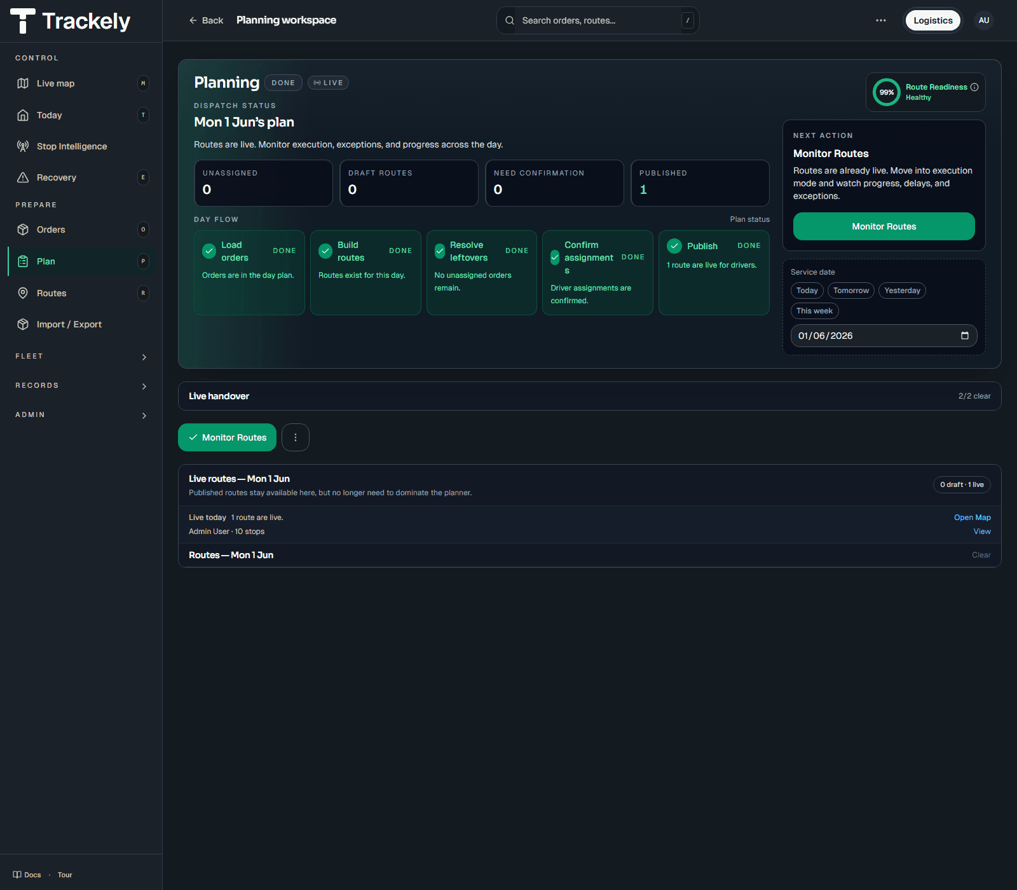Click the 2/2 clear text
This screenshot has width=1017, height=890.
[974, 396]
